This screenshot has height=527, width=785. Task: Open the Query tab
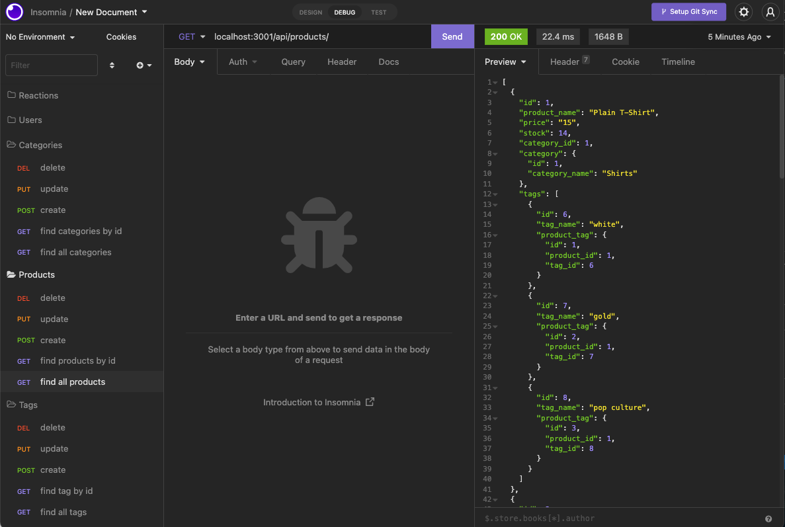pyautogui.click(x=293, y=61)
